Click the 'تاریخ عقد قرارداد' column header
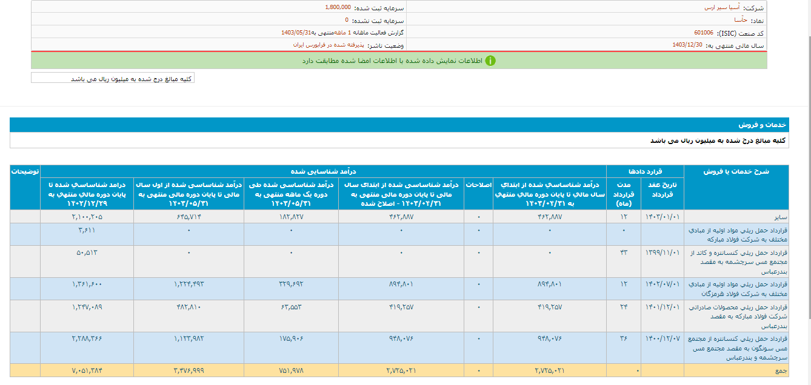This screenshot has width=811, height=385. 662,189
